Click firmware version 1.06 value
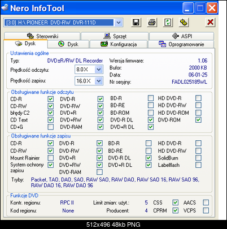Image resolution: width=227 pixels, height=229 pixels. click(x=203, y=61)
